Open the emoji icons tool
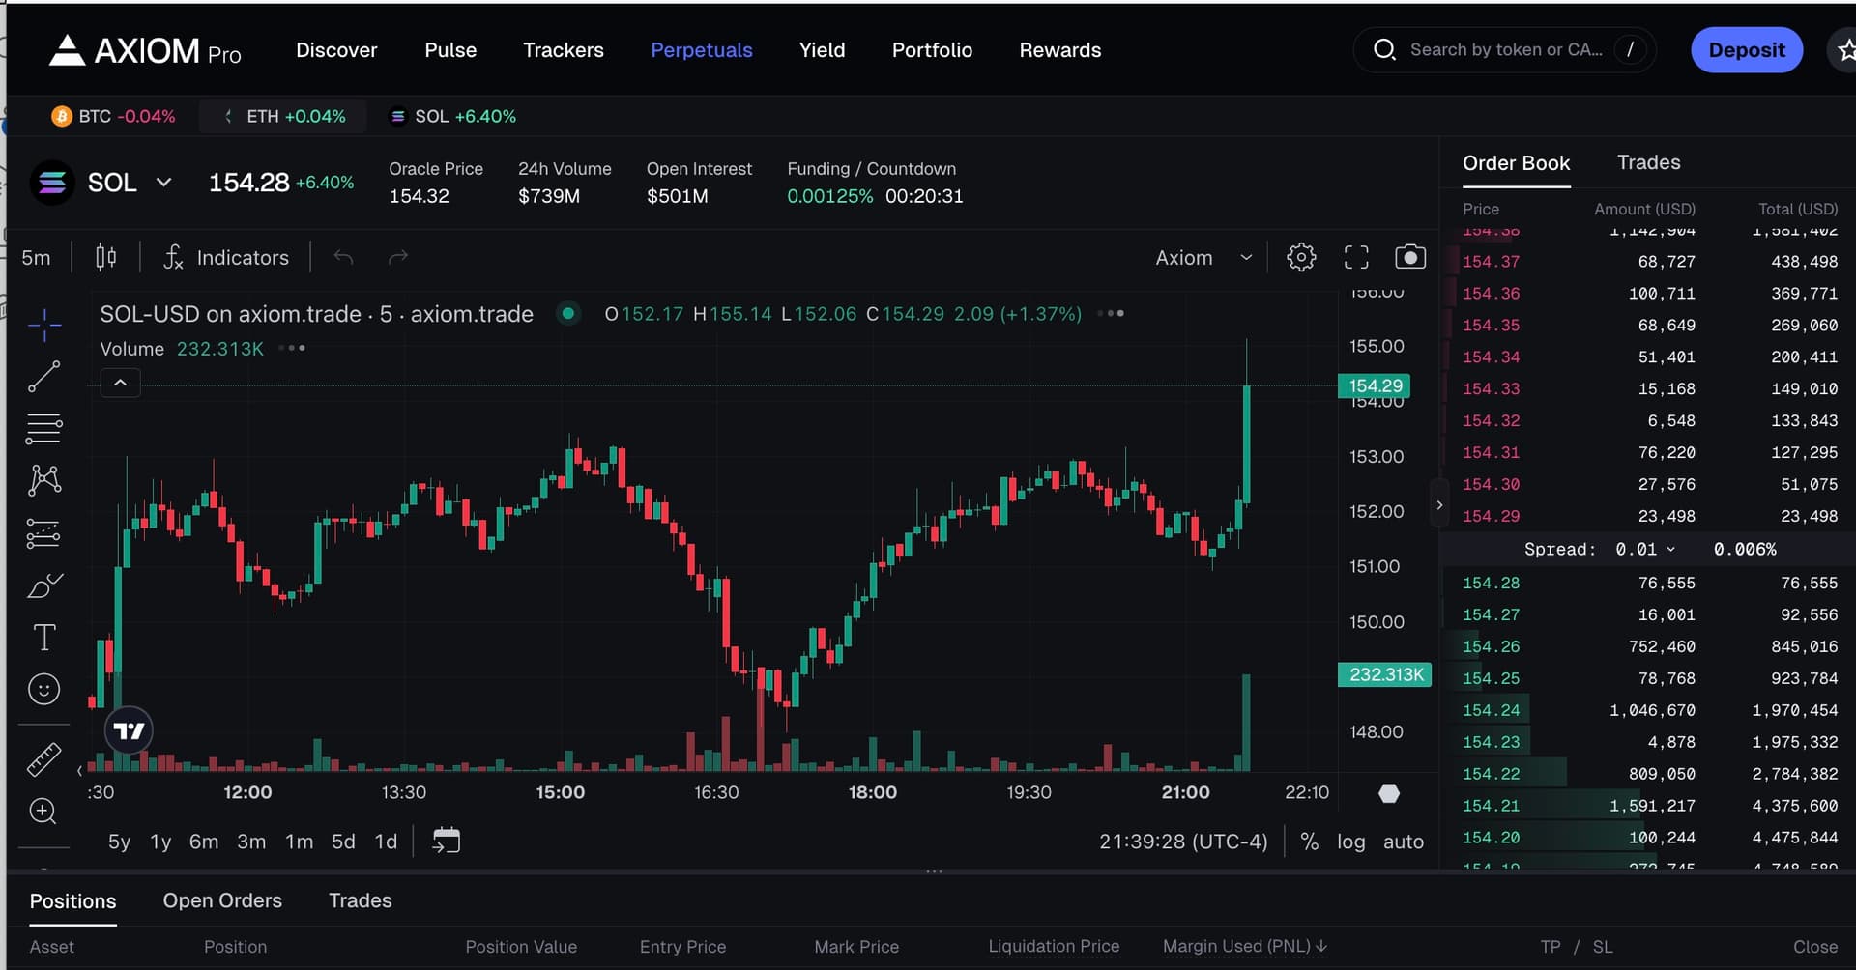Screen dimensions: 1856x970 [44, 689]
